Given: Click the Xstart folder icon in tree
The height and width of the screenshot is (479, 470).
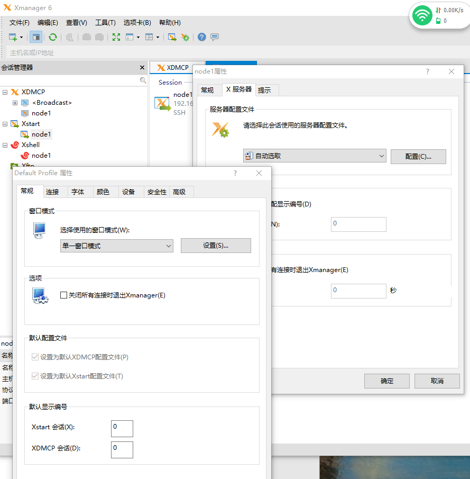Looking at the screenshot, I should pyautogui.click(x=15, y=124).
